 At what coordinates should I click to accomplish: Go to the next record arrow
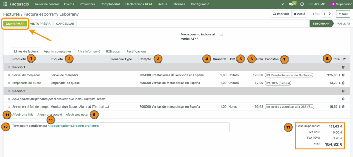click(x=330, y=14)
